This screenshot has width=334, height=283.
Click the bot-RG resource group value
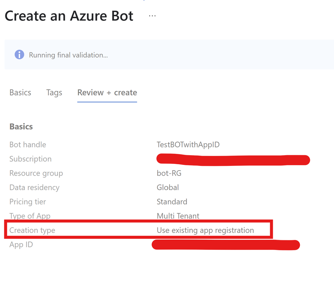[169, 173]
